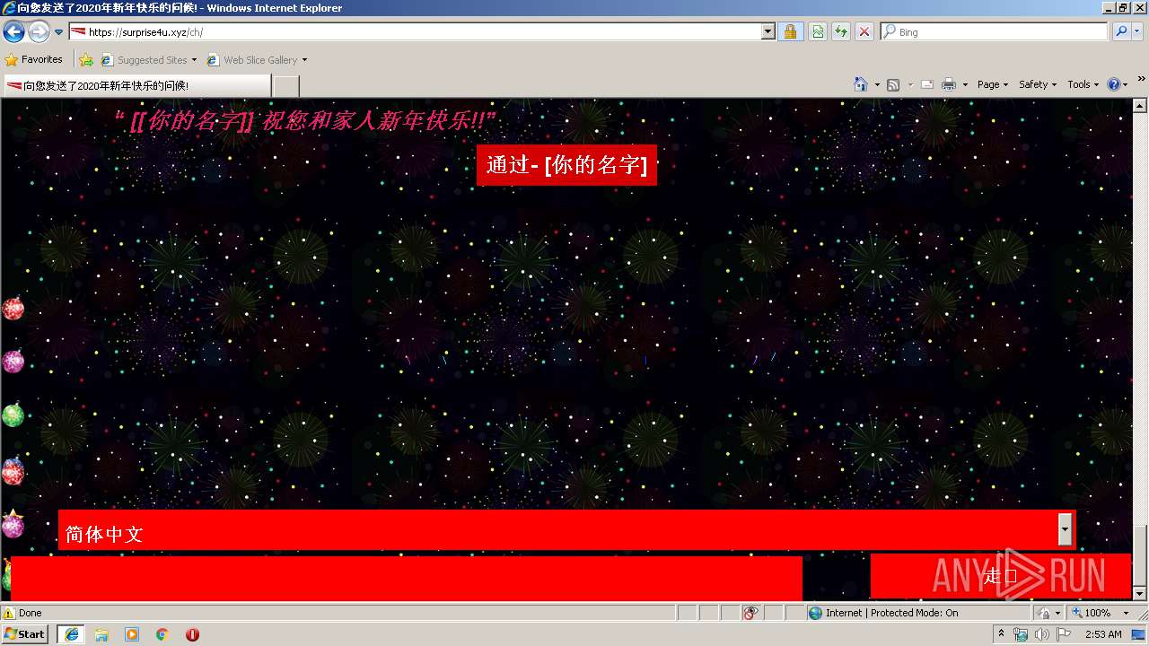
Task: Click the InPrivate filtering blocked icon
Action: (751, 613)
